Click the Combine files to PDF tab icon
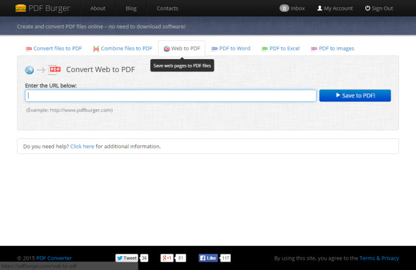This screenshot has height=270, width=416. coord(96,49)
